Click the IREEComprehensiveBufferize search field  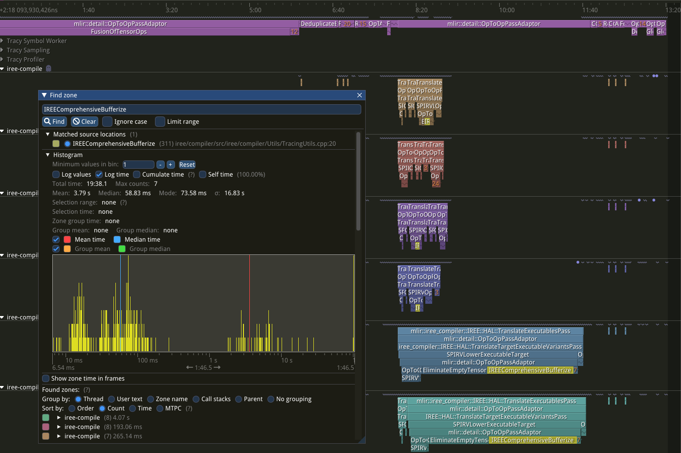tap(201, 109)
